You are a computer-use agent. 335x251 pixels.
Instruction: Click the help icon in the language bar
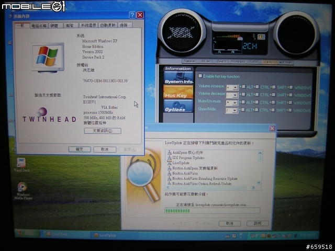(x=234, y=236)
